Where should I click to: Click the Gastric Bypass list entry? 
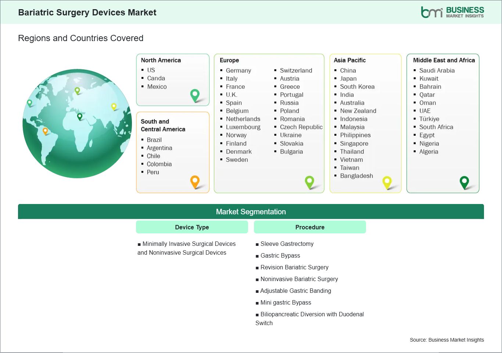[x=280, y=256]
